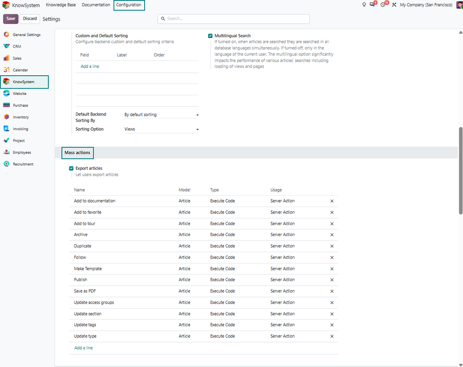Delete the Add to favorite action row

click(332, 212)
